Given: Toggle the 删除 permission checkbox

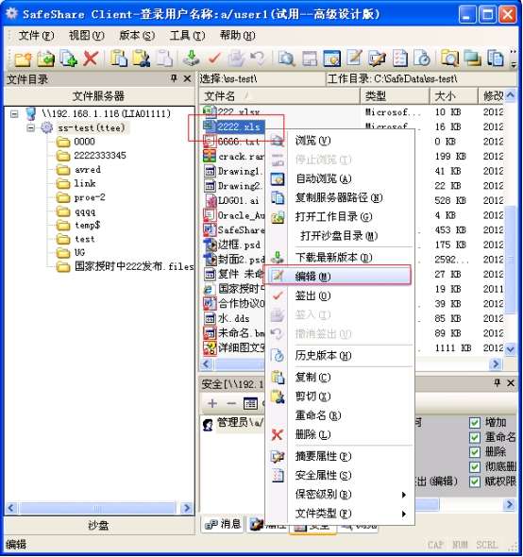Looking at the screenshot, I should point(474,452).
